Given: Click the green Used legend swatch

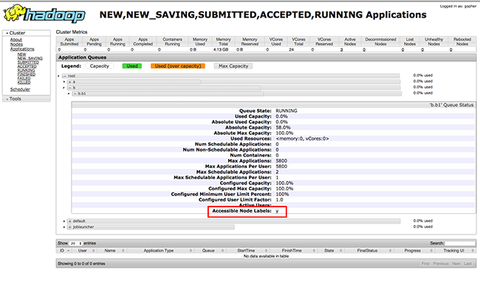Looking at the screenshot, I should [x=131, y=66].
